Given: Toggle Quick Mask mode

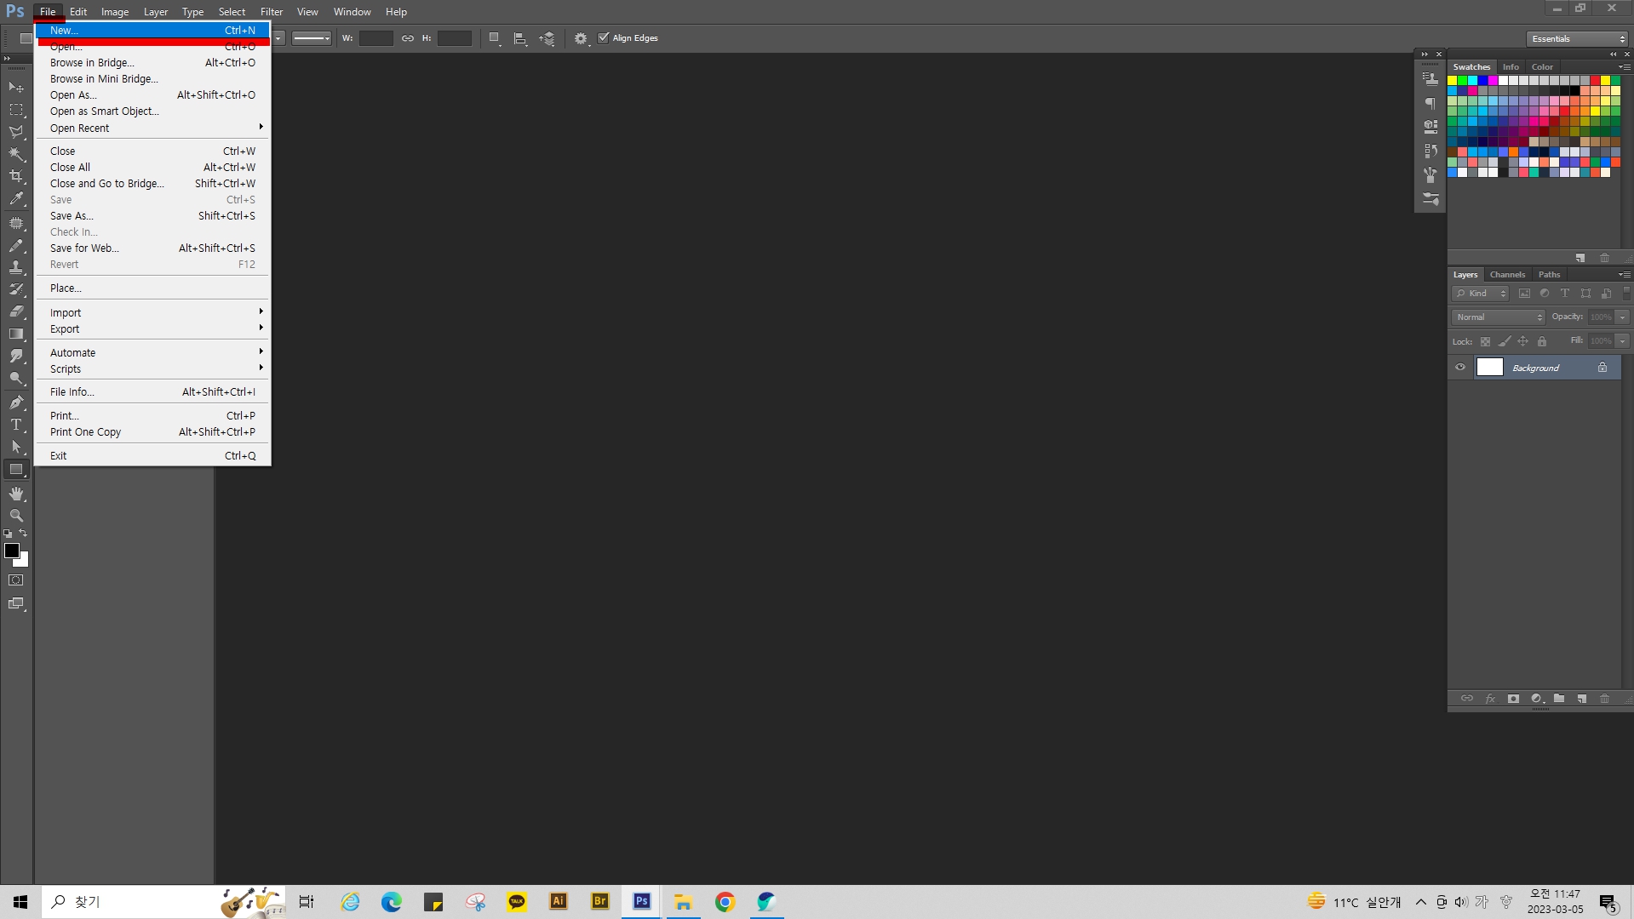Looking at the screenshot, I should pyautogui.click(x=16, y=580).
